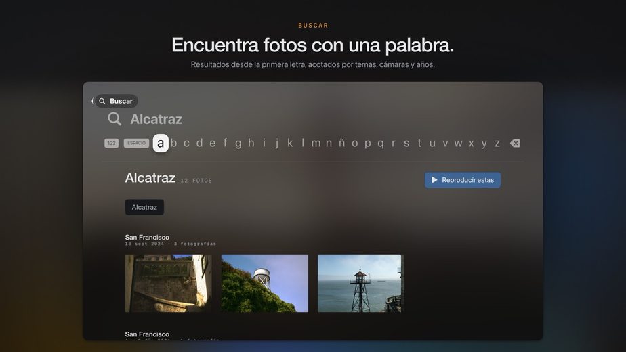Viewport: 626px width, 352px height.
Task: Select letter l on keyboard
Action: [x=303, y=143]
